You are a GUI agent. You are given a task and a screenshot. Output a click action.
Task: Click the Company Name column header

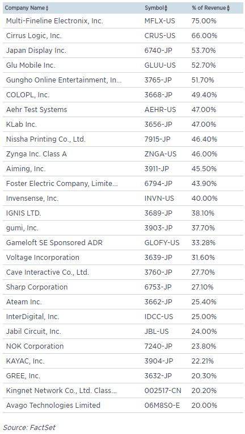coord(25,8)
